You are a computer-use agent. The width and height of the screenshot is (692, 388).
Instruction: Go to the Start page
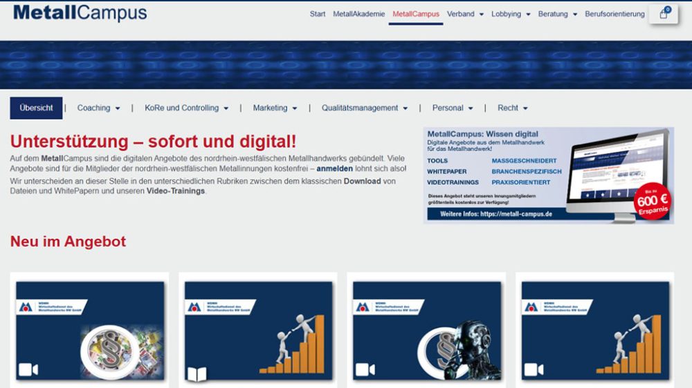click(318, 14)
